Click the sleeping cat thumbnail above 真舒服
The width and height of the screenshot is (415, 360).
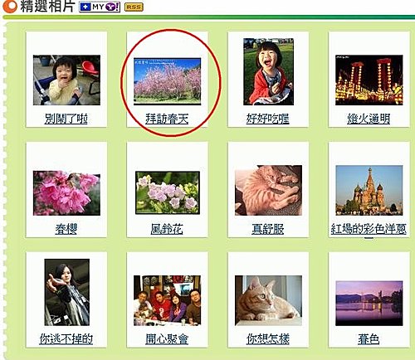[268, 190]
